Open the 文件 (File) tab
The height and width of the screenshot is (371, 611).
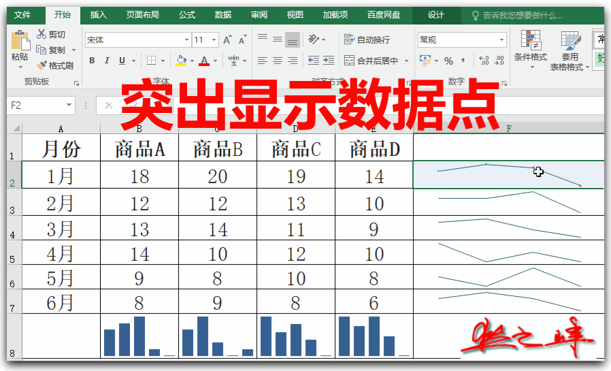[22, 15]
